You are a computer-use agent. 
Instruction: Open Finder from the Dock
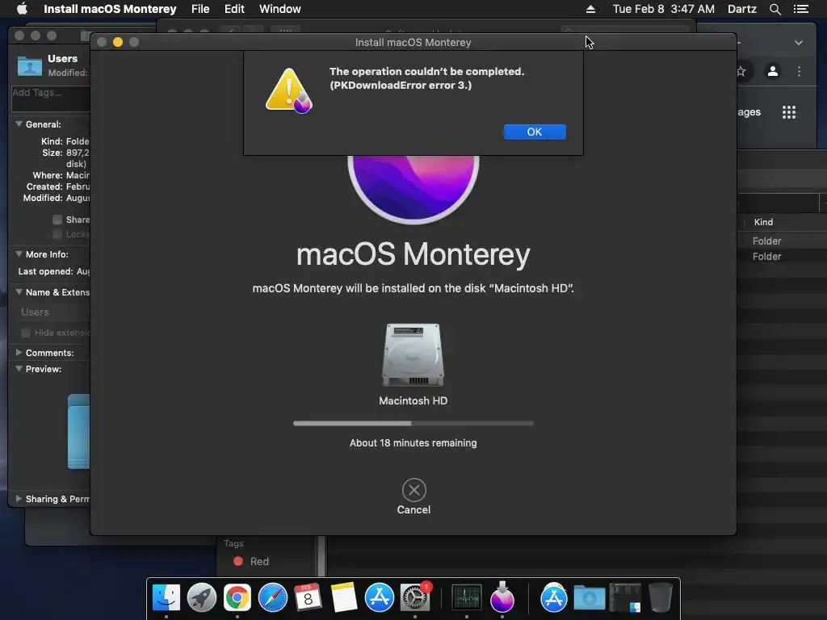166,597
